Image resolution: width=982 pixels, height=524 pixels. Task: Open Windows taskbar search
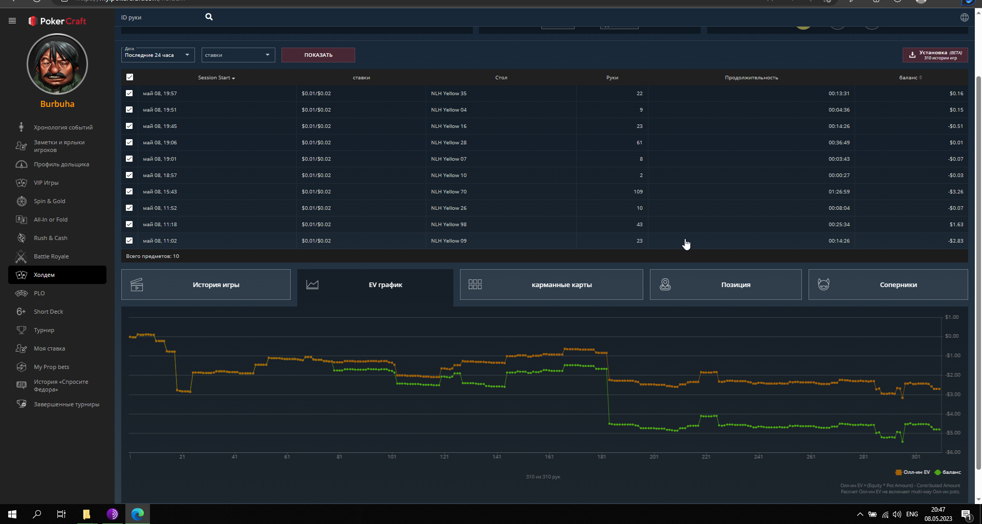pos(37,514)
